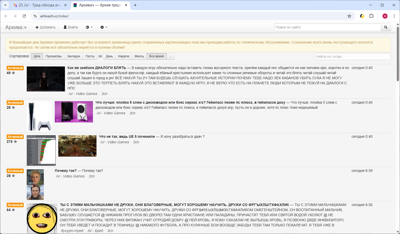Click the page scrollbar up arrow
The image size is (400, 234).
pos(398,24)
